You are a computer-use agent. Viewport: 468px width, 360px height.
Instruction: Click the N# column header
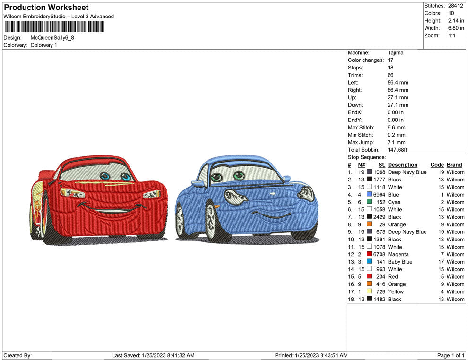point(361,165)
